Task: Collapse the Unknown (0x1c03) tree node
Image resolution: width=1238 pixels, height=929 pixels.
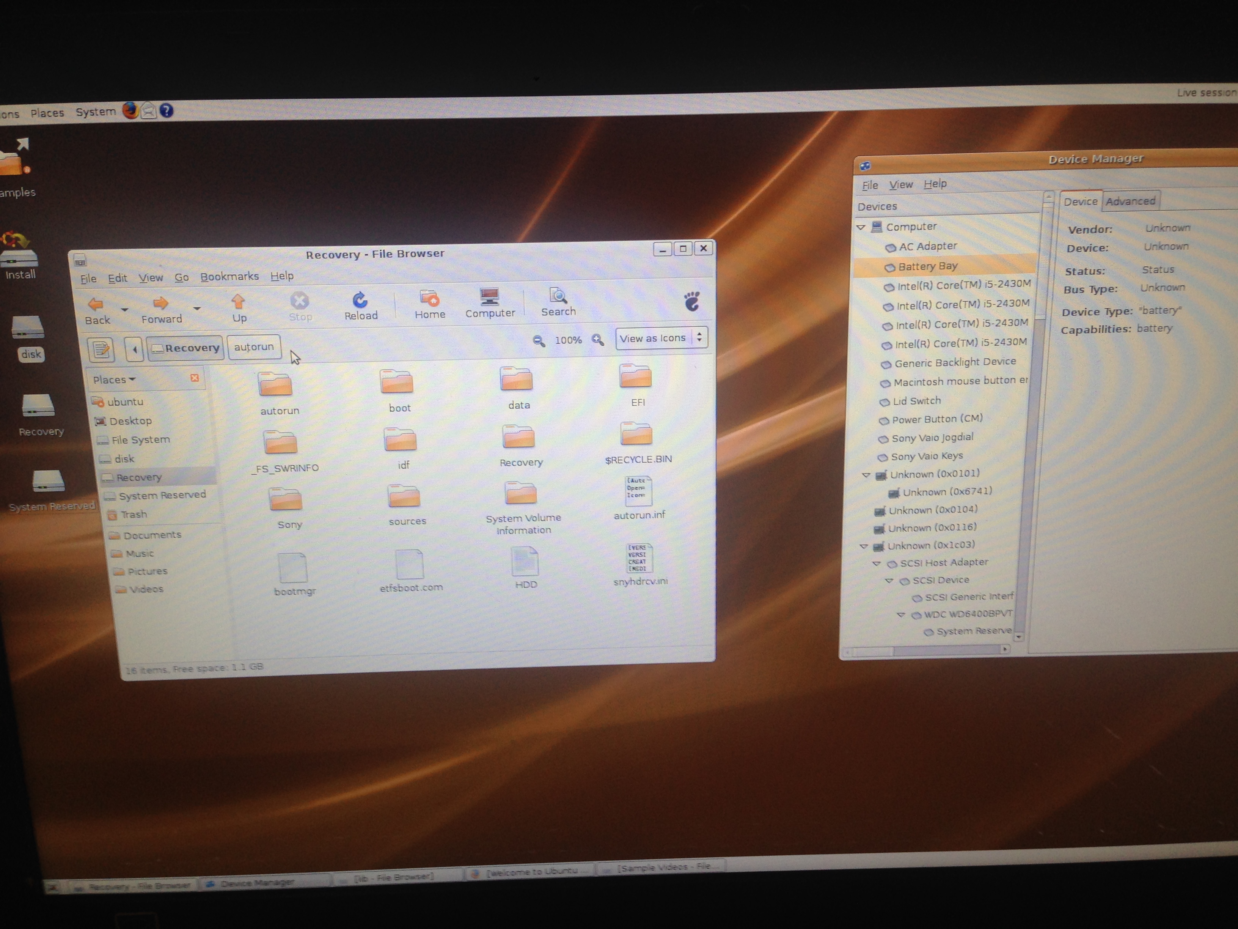Action: tap(864, 546)
